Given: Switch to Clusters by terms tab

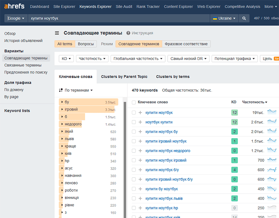Looking at the screenshot, I should (173, 76).
